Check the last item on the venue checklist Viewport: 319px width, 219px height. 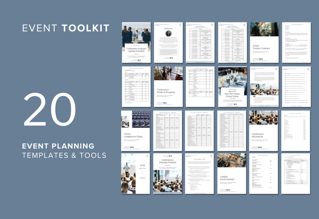(285, 103)
